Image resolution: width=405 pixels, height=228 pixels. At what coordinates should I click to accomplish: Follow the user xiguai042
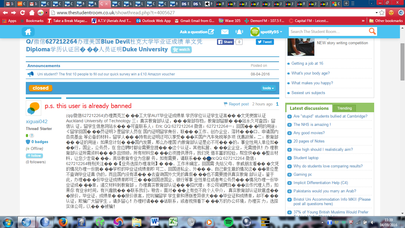(34, 156)
